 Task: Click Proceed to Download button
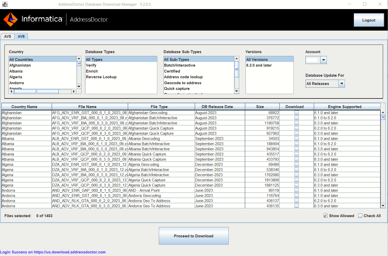tap(194, 236)
